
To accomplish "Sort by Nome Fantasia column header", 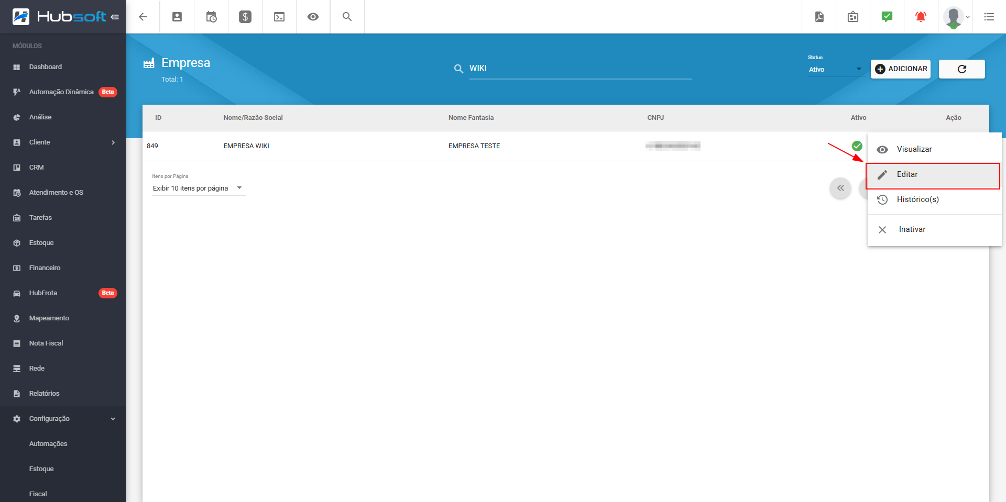I will pyautogui.click(x=471, y=118).
